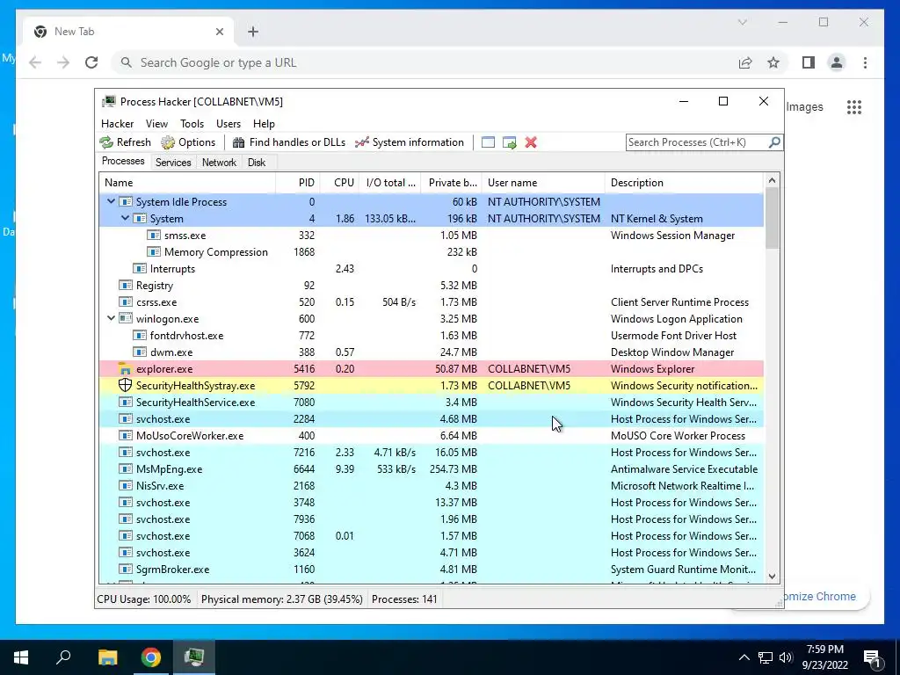Click the dwm.exe process icon
This screenshot has height=675, width=900.
(140, 352)
